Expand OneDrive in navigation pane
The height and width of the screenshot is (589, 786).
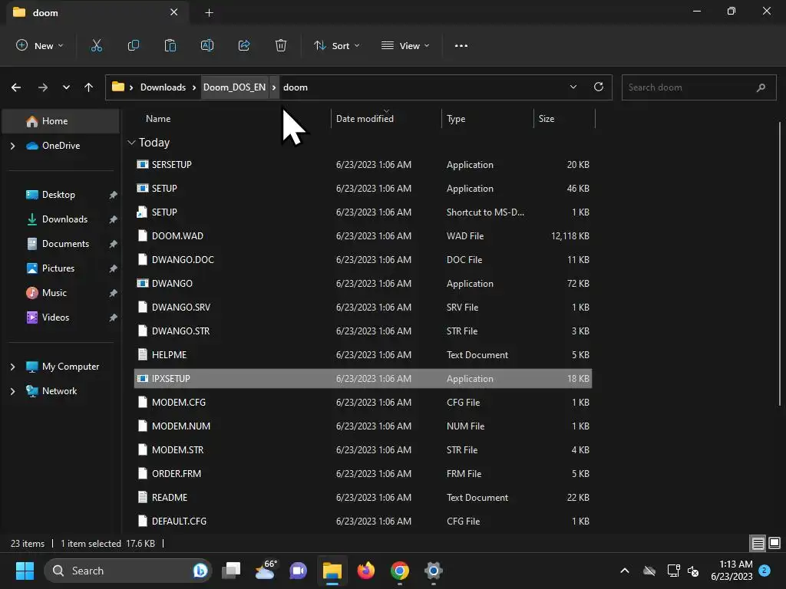(12, 146)
